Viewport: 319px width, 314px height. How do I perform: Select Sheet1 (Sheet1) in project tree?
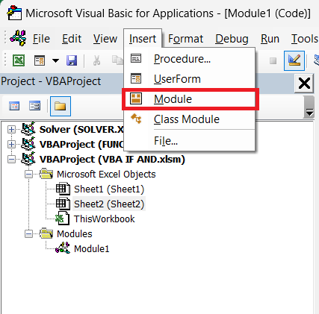tap(109, 189)
